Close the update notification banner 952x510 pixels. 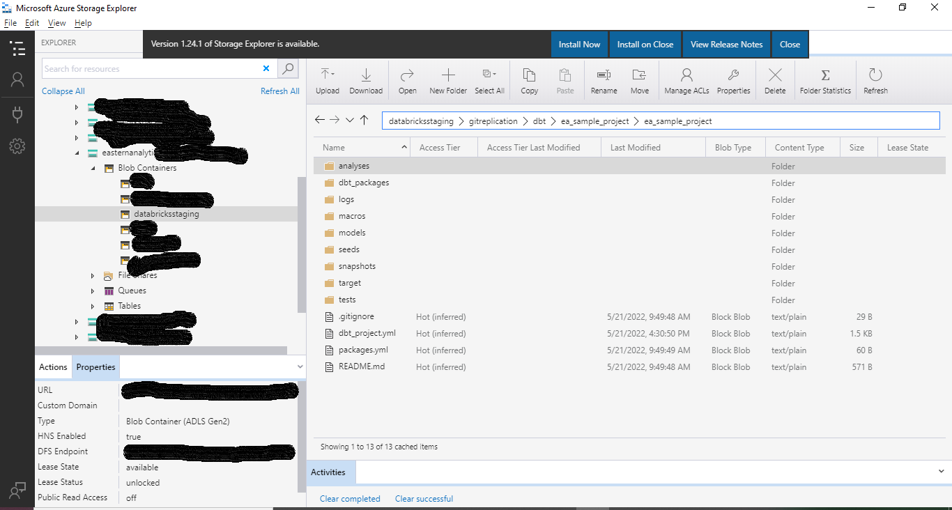click(790, 44)
